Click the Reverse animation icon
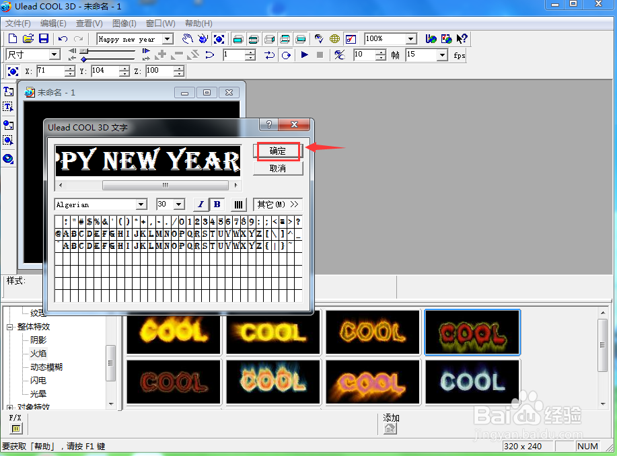The height and width of the screenshot is (456, 617). pos(209,54)
